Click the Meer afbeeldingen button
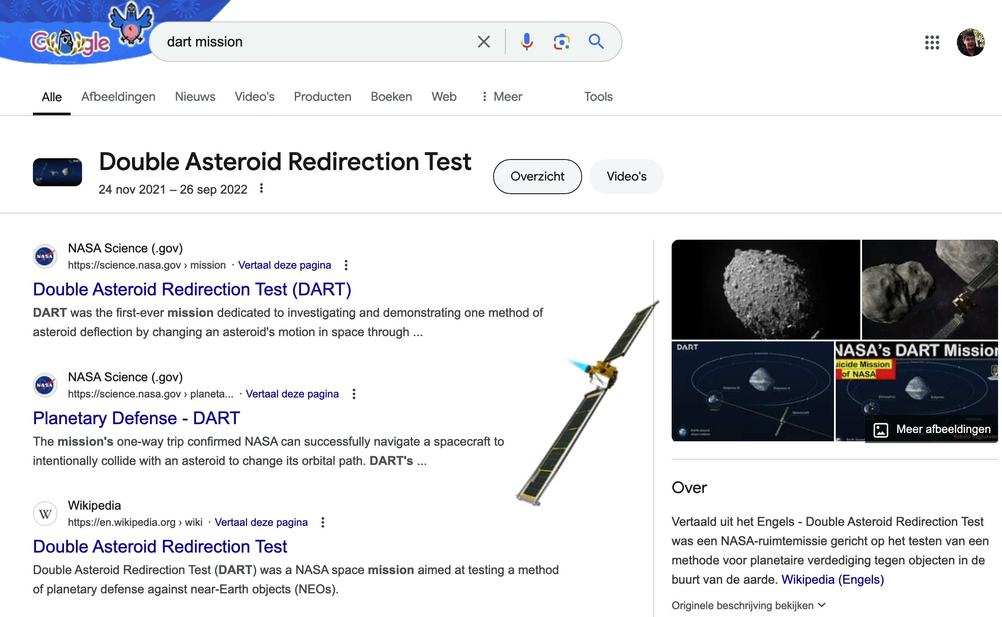Image resolution: width=1002 pixels, height=617 pixels. pos(932,429)
